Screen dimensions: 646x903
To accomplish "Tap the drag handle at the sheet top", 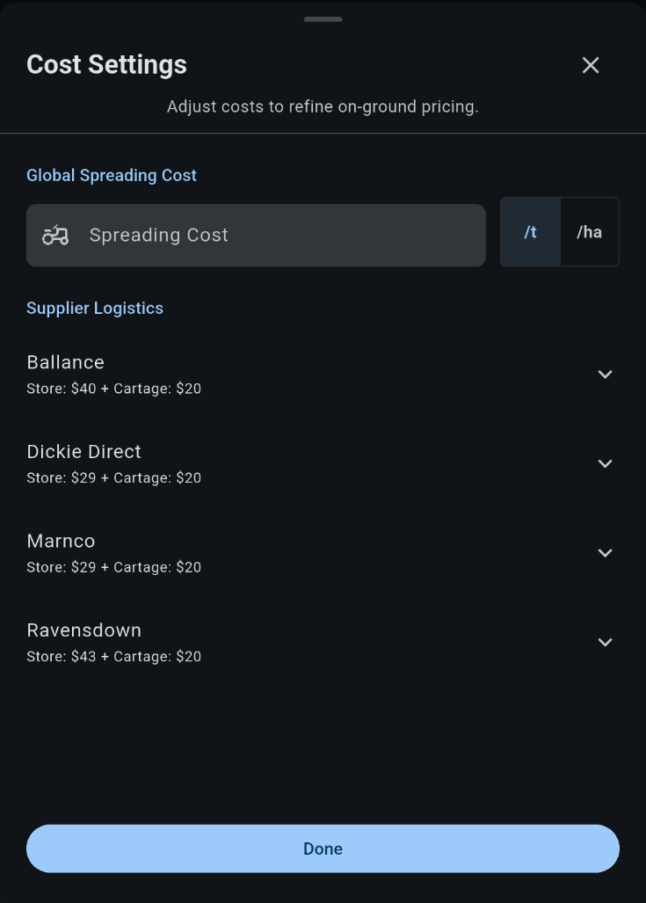I will pos(323,18).
